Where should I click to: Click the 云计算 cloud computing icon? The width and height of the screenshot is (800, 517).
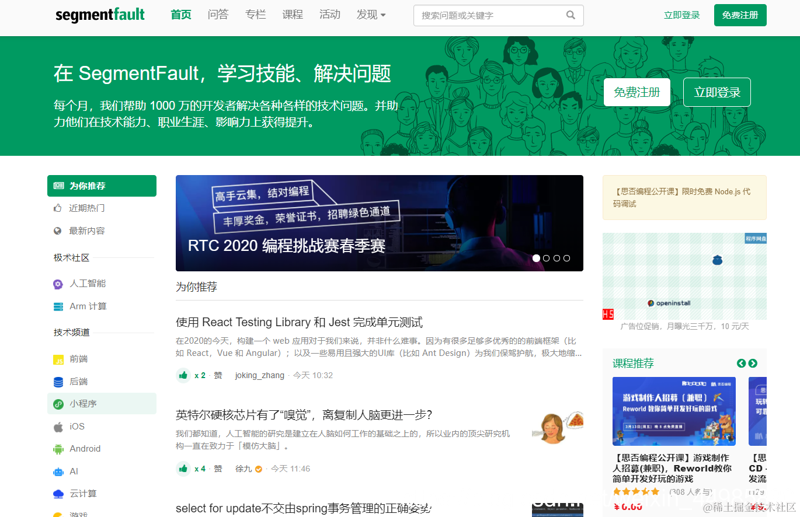click(57, 493)
